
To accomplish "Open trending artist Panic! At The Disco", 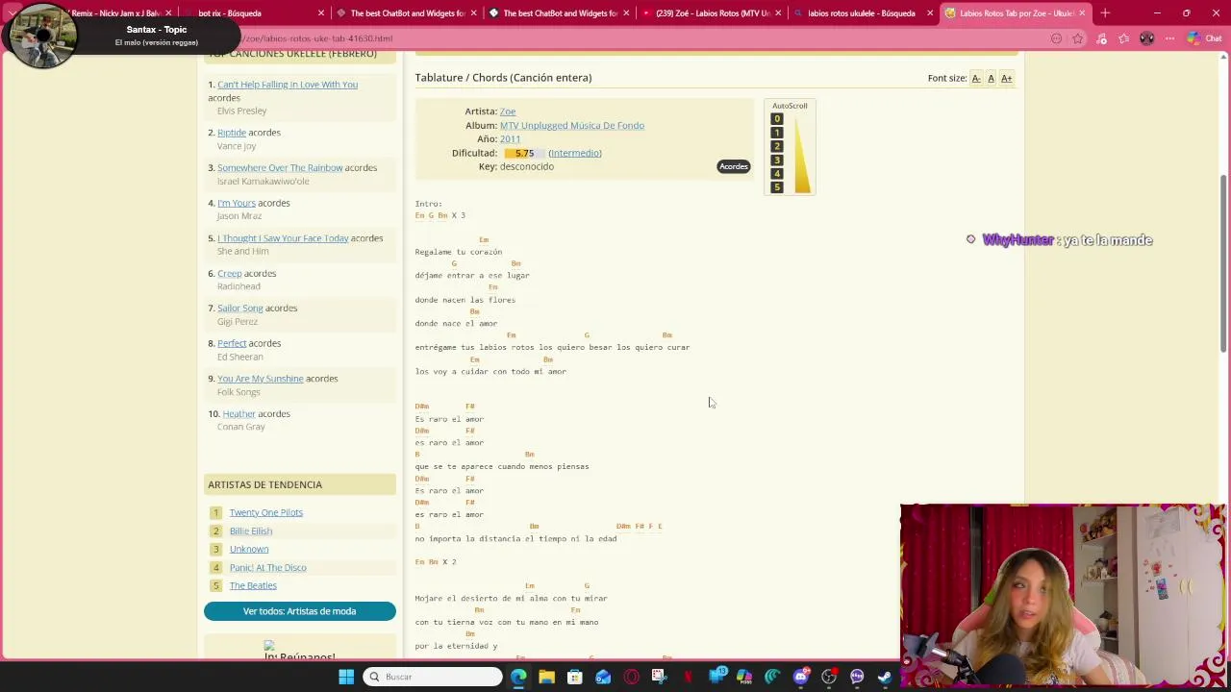I will (268, 567).
